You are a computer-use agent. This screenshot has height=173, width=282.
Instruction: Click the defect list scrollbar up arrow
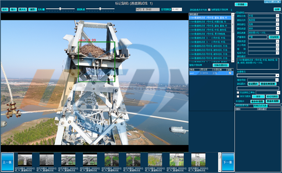[x=233, y=14]
